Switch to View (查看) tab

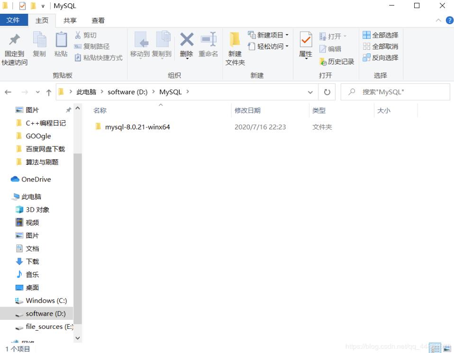[x=98, y=20]
